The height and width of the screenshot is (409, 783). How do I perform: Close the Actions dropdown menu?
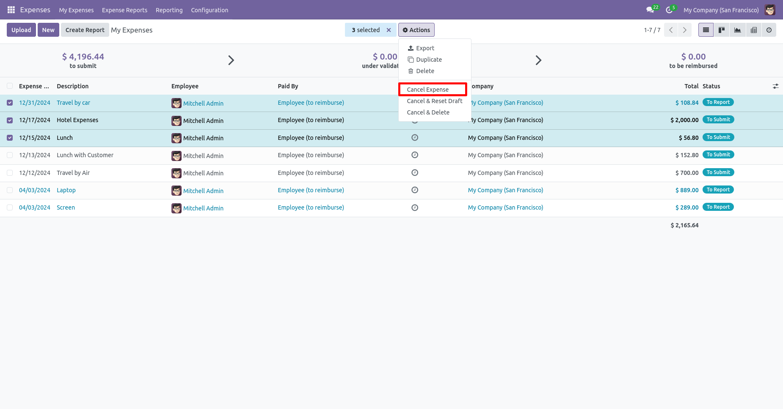pyautogui.click(x=416, y=30)
